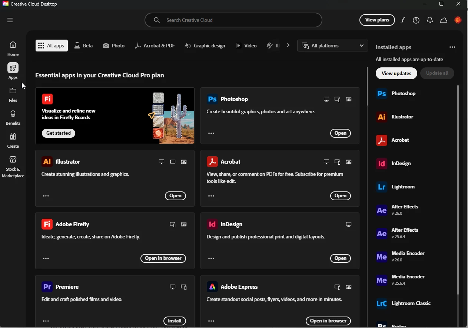468x328 pixels.
Task: Click the fonts (f) icon
Action: (403, 20)
